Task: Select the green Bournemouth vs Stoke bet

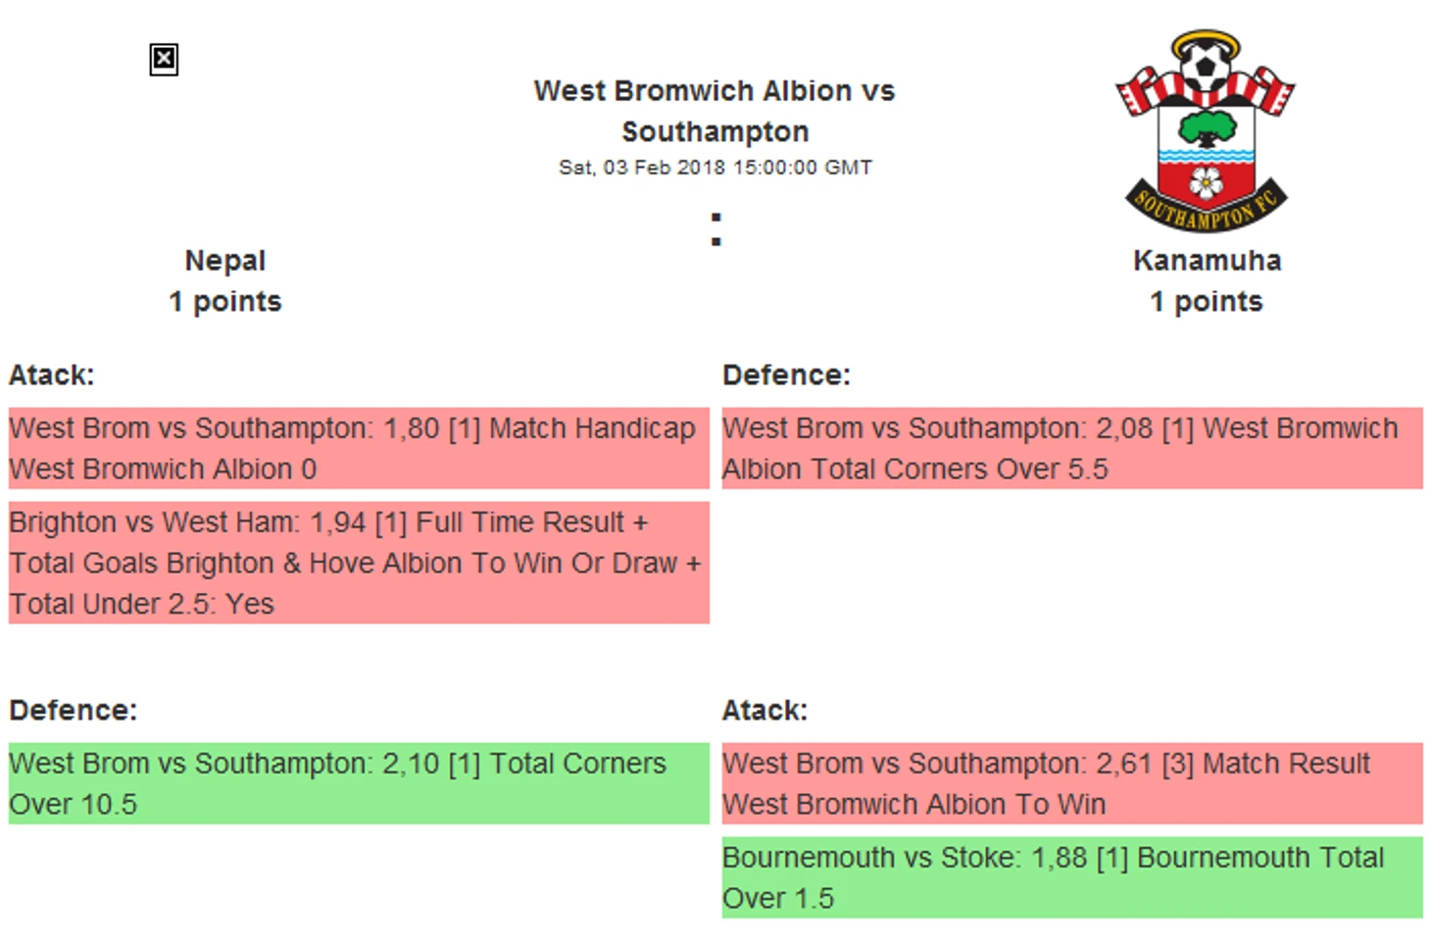Action: tap(1072, 877)
